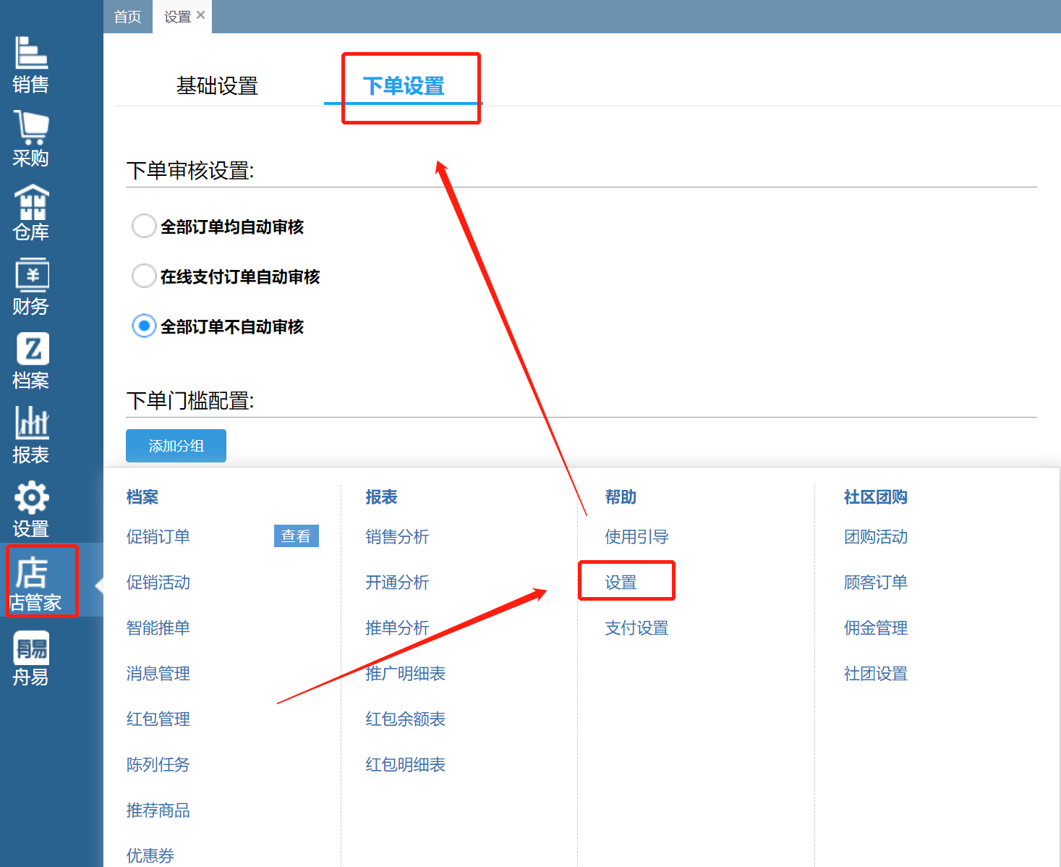Click the 社区团购 column heading
1061x867 pixels.
click(876, 497)
